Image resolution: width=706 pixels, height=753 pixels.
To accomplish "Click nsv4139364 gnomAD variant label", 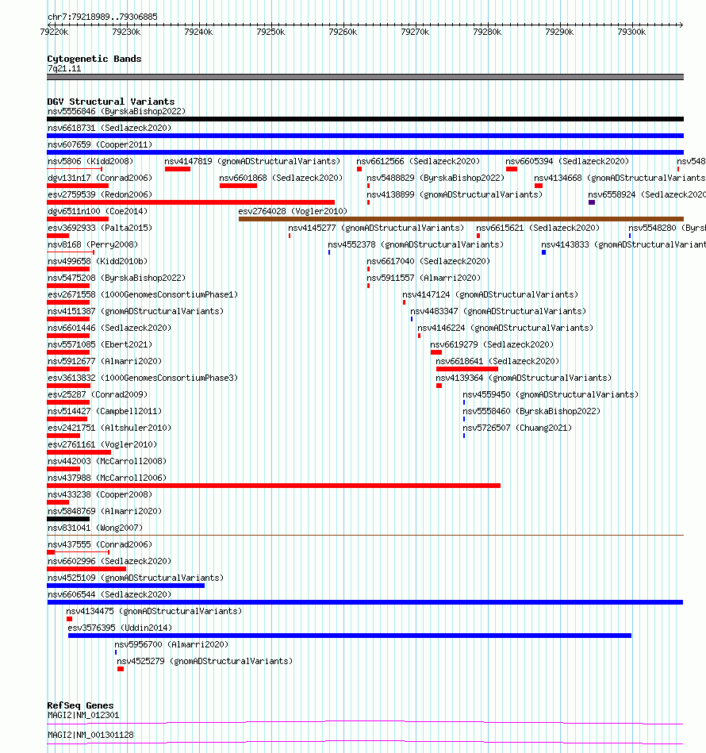I will pyautogui.click(x=524, y=378).
